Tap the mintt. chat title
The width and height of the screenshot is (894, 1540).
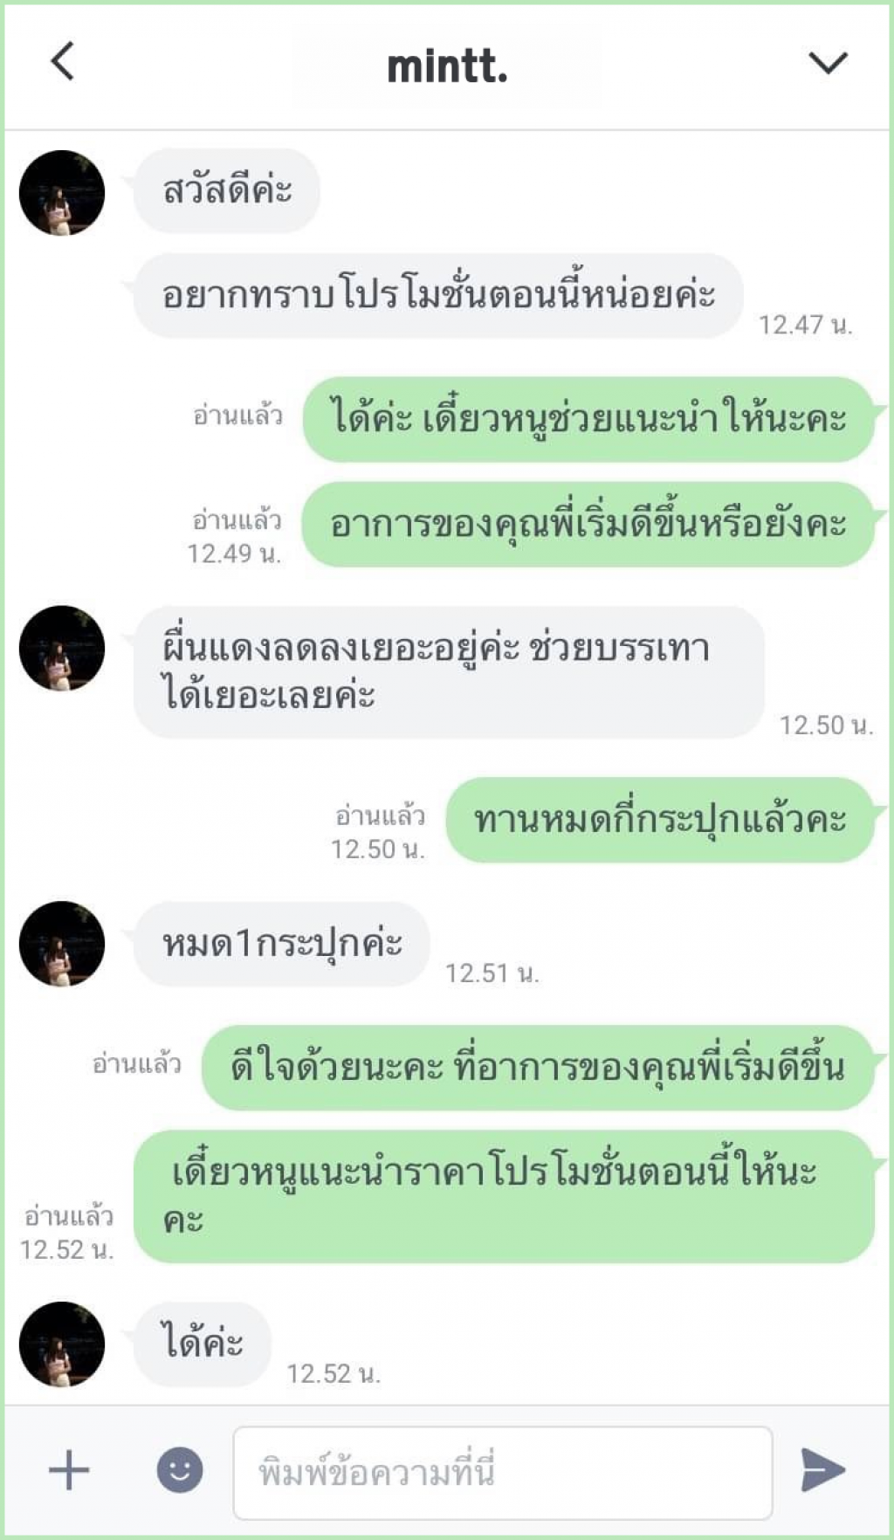(447, 66)
